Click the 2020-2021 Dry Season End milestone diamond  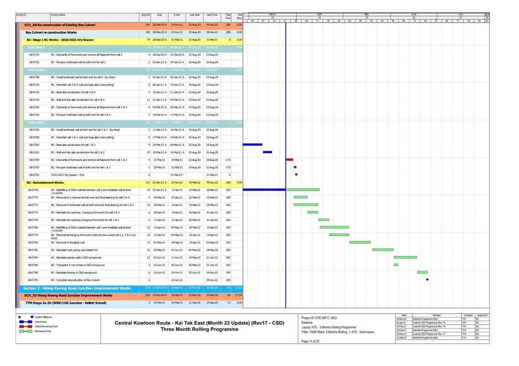click(x=296, y=175)
